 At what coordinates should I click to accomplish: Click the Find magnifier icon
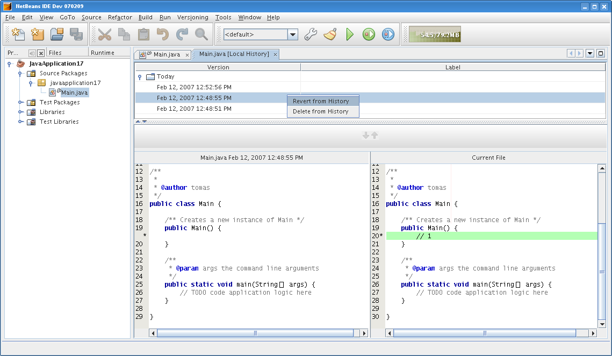click(x=201, y=34)
